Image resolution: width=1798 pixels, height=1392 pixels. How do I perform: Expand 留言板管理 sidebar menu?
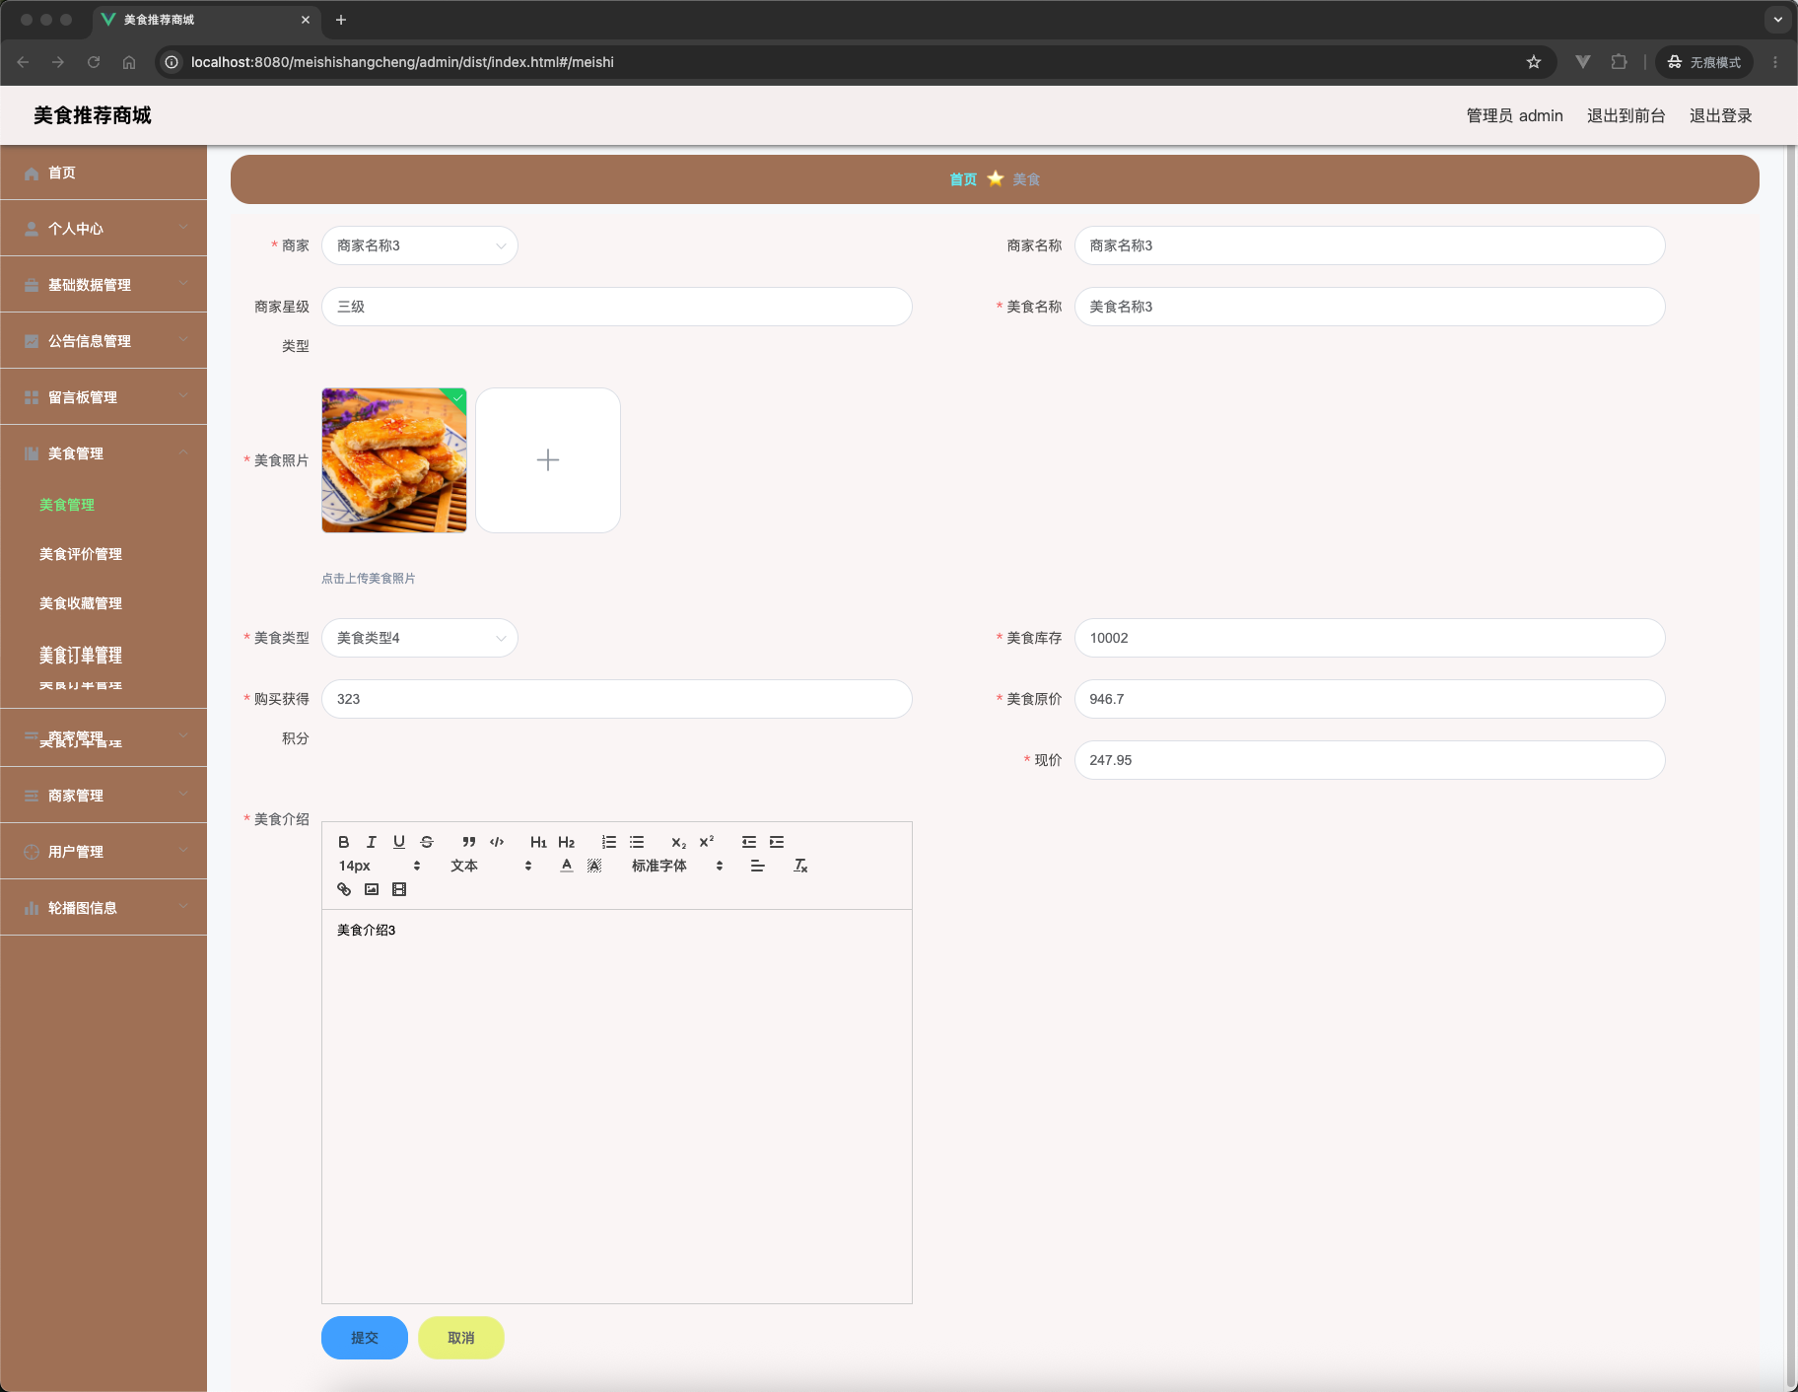point(104,396)
